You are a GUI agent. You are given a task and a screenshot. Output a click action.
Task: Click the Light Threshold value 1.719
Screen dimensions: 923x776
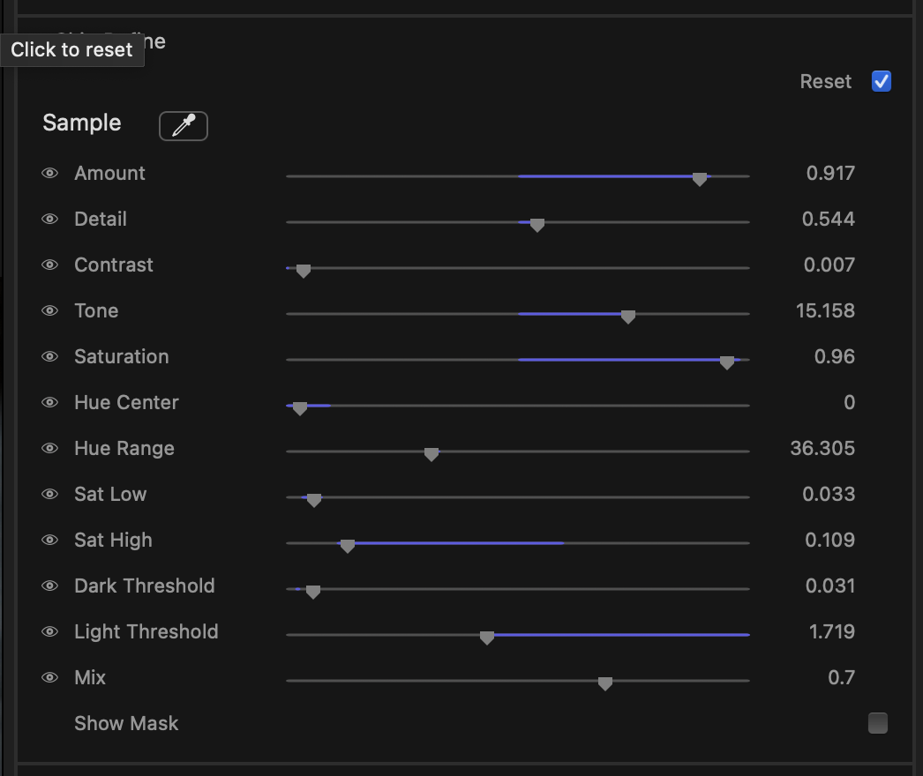point(832,632)
